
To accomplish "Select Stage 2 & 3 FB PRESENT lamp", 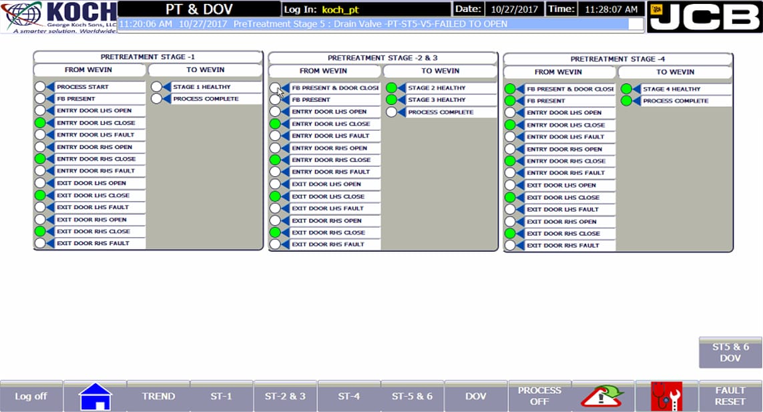I will tap(275, 100).
